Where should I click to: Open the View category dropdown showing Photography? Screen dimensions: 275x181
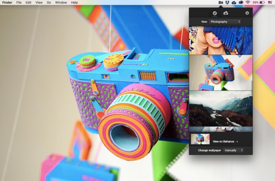(x=225, y=22)
